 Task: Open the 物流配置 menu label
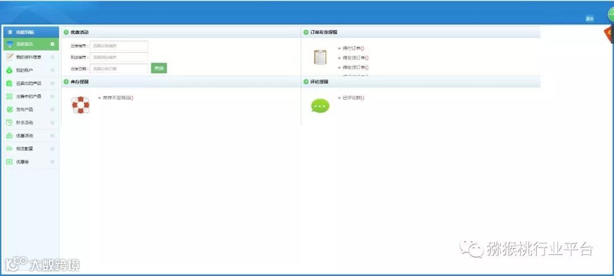tap(24, 149)
